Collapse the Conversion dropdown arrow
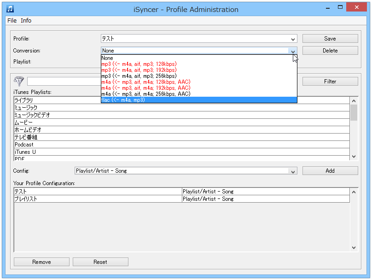The image size is (372, 280). (x=293, y=51)
